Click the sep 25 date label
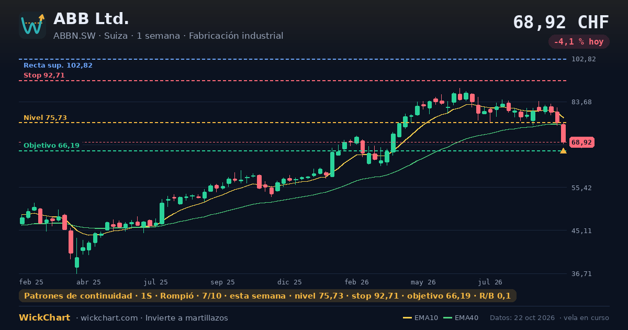Image resolution: width=628 pixels, height=330 pixels. [x=223, y=282]
